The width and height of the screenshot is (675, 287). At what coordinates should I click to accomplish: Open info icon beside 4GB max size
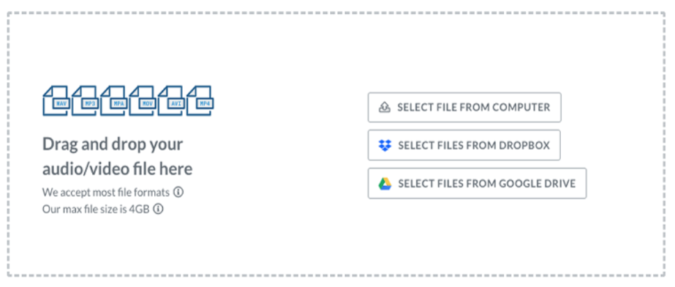[x=158, y=209]
